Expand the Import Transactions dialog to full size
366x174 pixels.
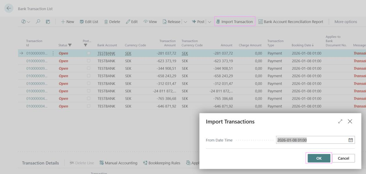tap(340, 121)
